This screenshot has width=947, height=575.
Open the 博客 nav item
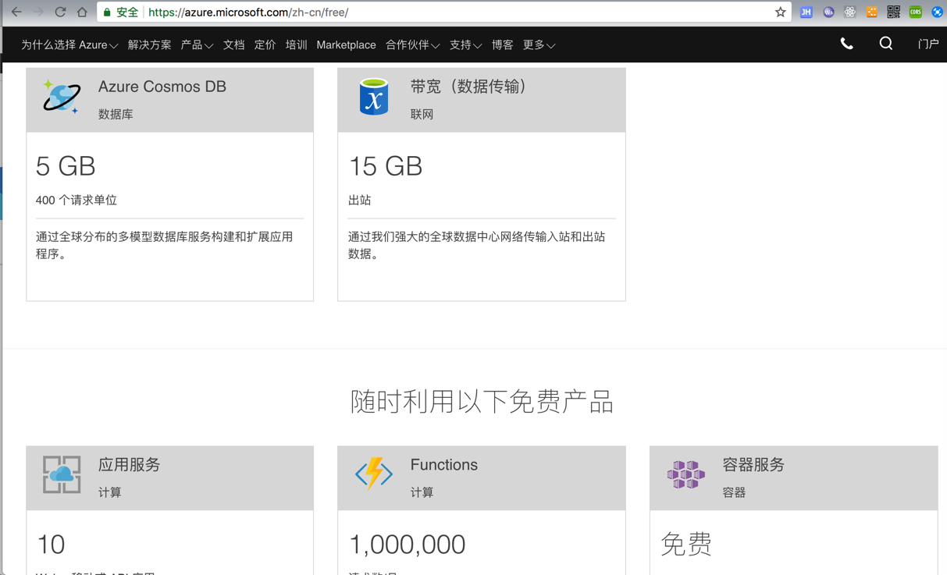(502, 45)
